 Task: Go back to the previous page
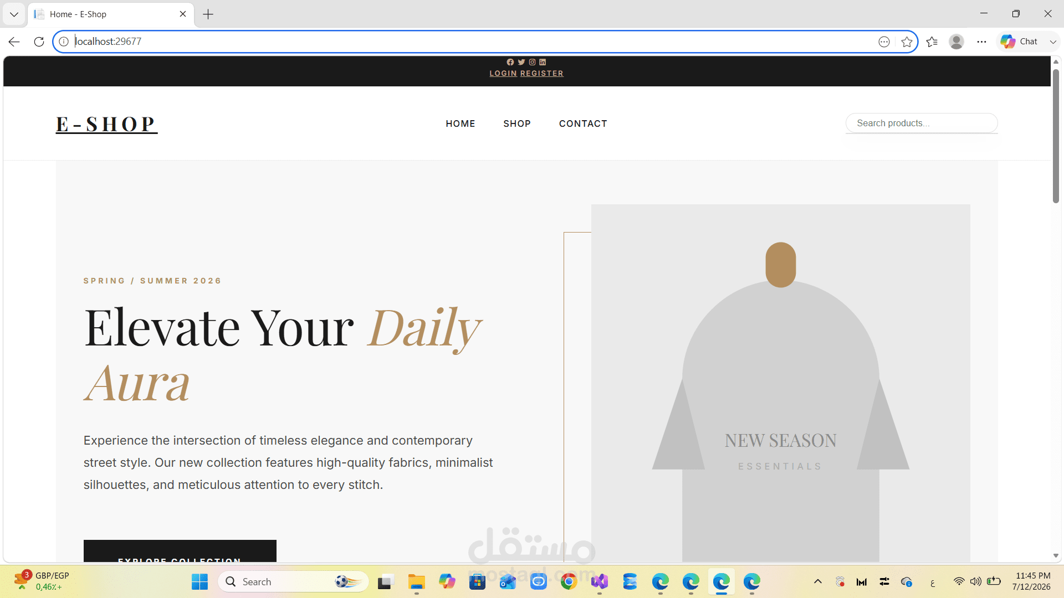click(x=14, y=42)
